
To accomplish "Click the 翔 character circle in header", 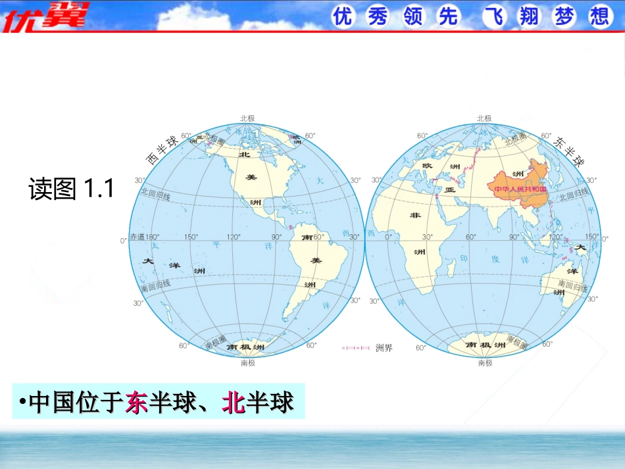I will [530, 16].
